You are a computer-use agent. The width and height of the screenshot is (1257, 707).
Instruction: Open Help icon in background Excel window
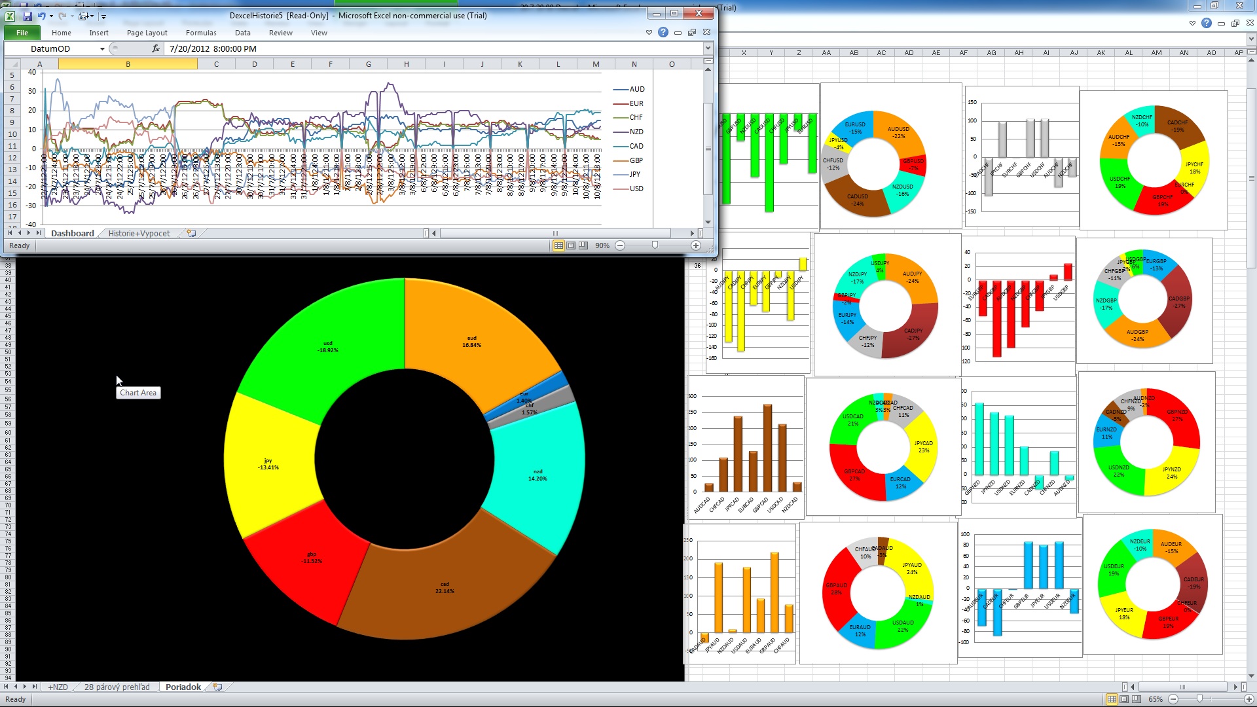tap(1207, 23)
